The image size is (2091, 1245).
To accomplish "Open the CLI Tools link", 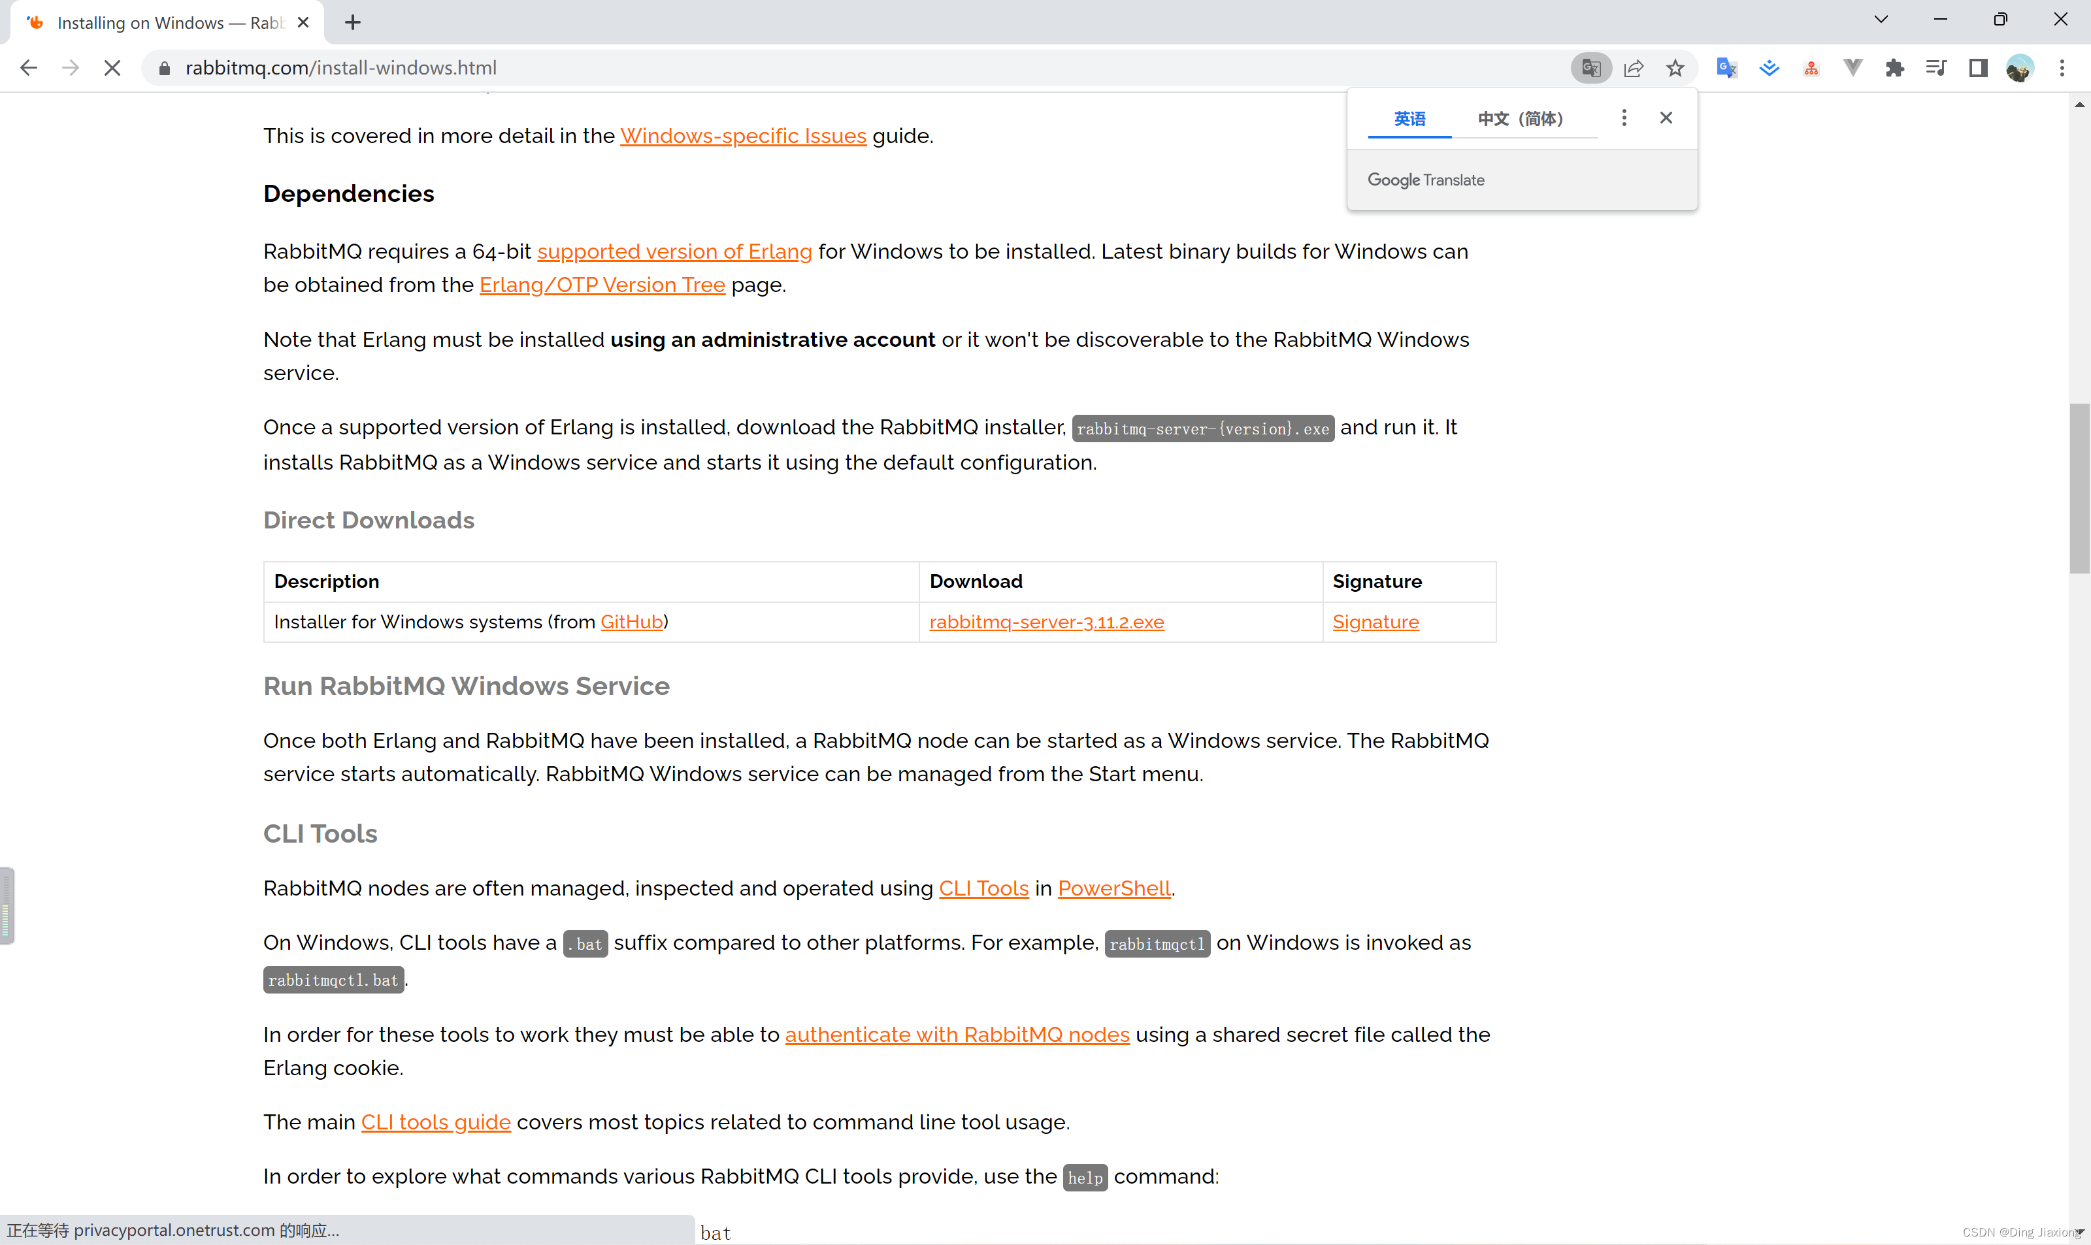I will point(983,888).
